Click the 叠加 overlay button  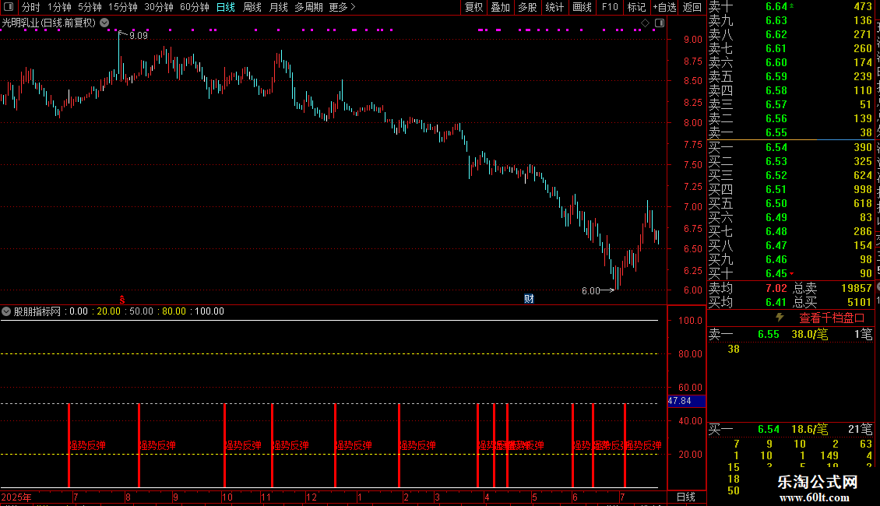pyautogui.click(x=501, y=7)
